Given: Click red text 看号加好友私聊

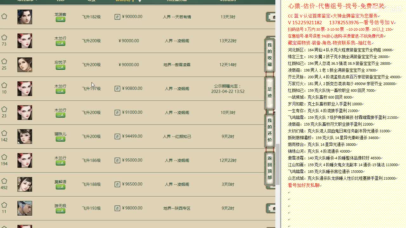Looking at the screenshot, I should (304, 185).
